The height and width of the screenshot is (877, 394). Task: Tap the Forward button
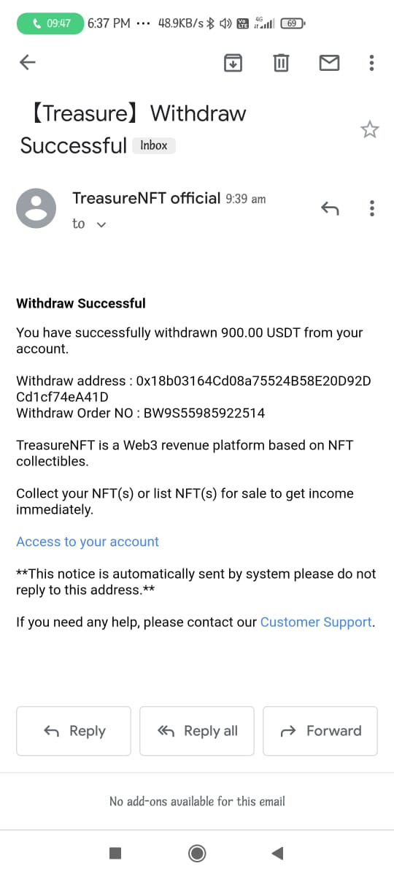point(320,731)
